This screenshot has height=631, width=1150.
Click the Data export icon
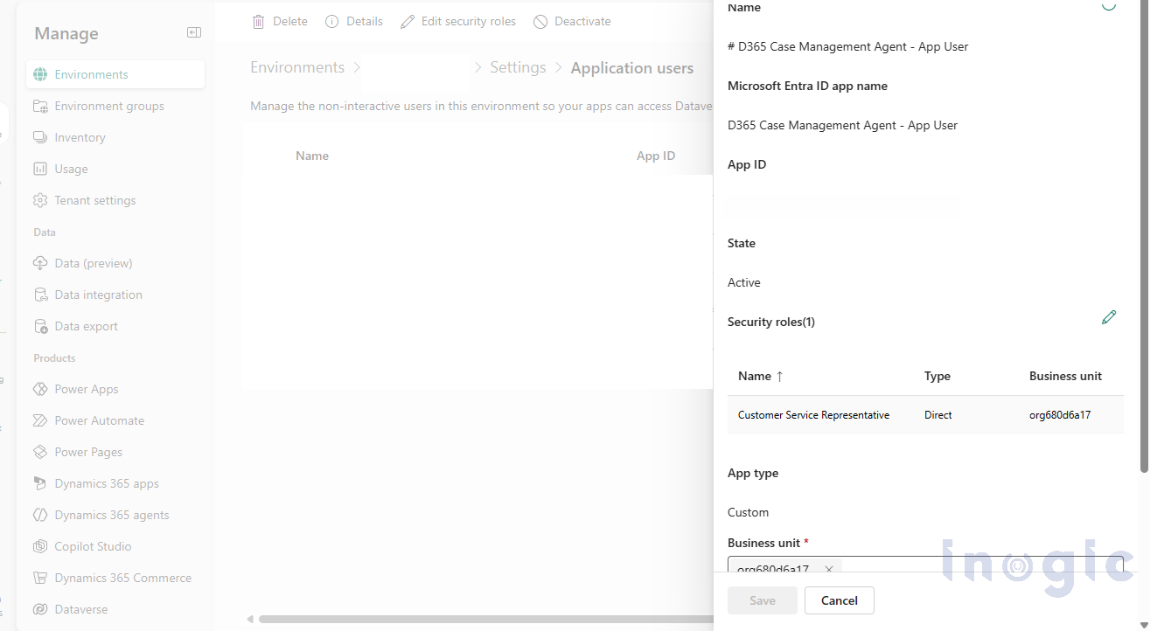tap(40, 326)
